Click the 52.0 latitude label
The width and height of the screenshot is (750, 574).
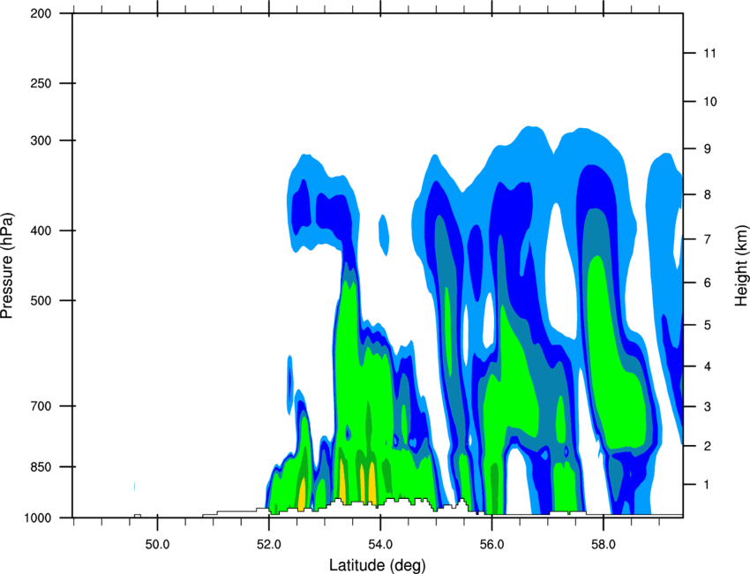[x=269, y=545]
